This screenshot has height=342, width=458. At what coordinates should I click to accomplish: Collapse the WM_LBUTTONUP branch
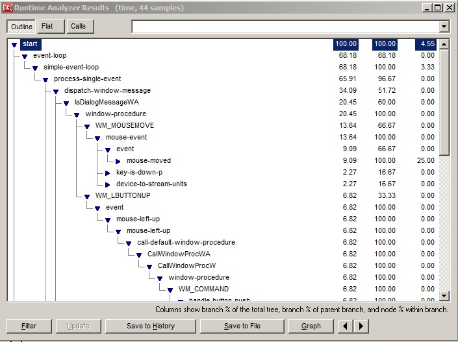click(x=87, y=196)
